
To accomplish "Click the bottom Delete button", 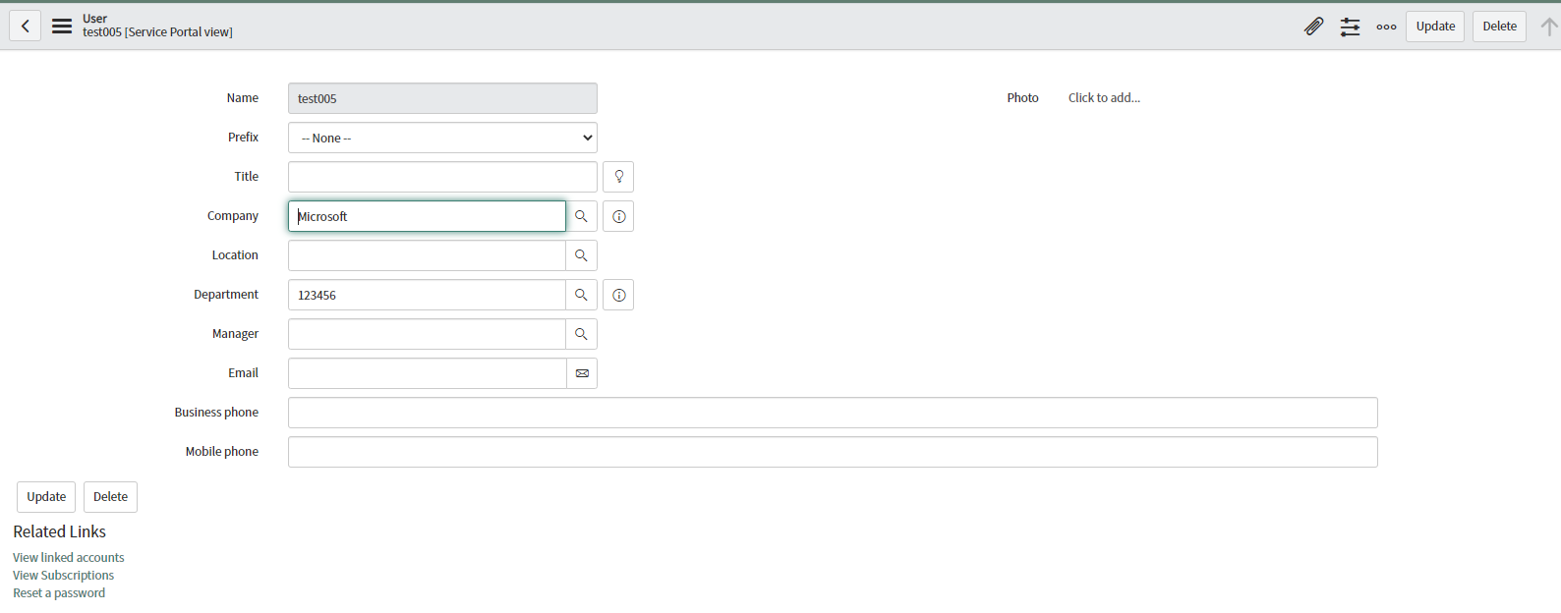I will [x=110, y=497].
